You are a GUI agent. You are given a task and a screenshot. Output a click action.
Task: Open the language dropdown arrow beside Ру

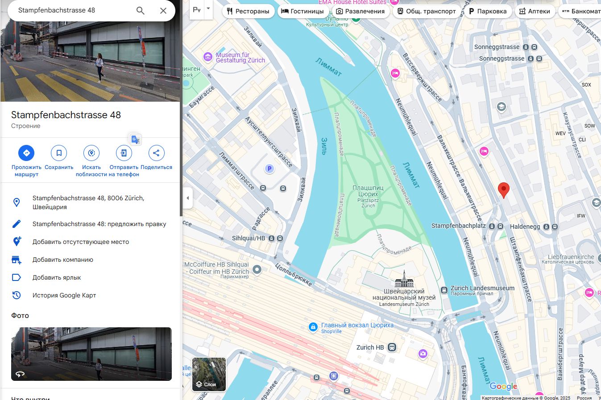click(x=208, y=9)
